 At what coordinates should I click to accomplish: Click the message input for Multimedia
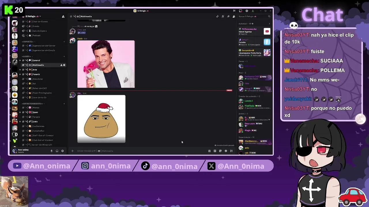(141, 151)
